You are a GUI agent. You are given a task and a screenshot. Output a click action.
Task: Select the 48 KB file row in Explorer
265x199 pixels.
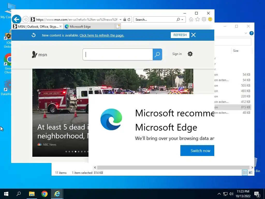coord(233,112)
